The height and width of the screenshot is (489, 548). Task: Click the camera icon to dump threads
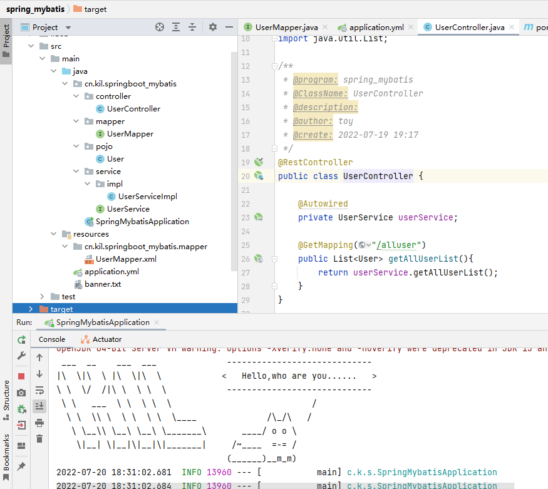pos(21,393)
